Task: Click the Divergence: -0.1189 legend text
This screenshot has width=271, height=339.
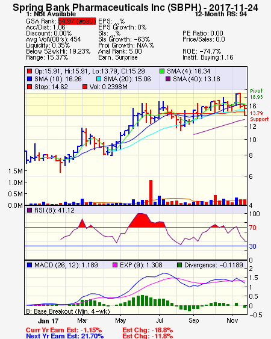Action: pyautogui.click(x=214, y=265)
